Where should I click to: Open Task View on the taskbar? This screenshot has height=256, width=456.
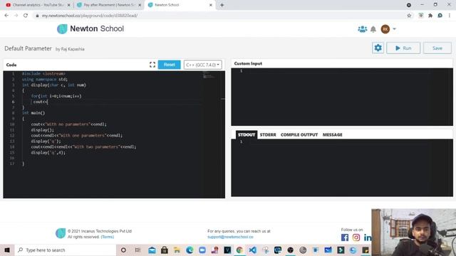(138, 250)
